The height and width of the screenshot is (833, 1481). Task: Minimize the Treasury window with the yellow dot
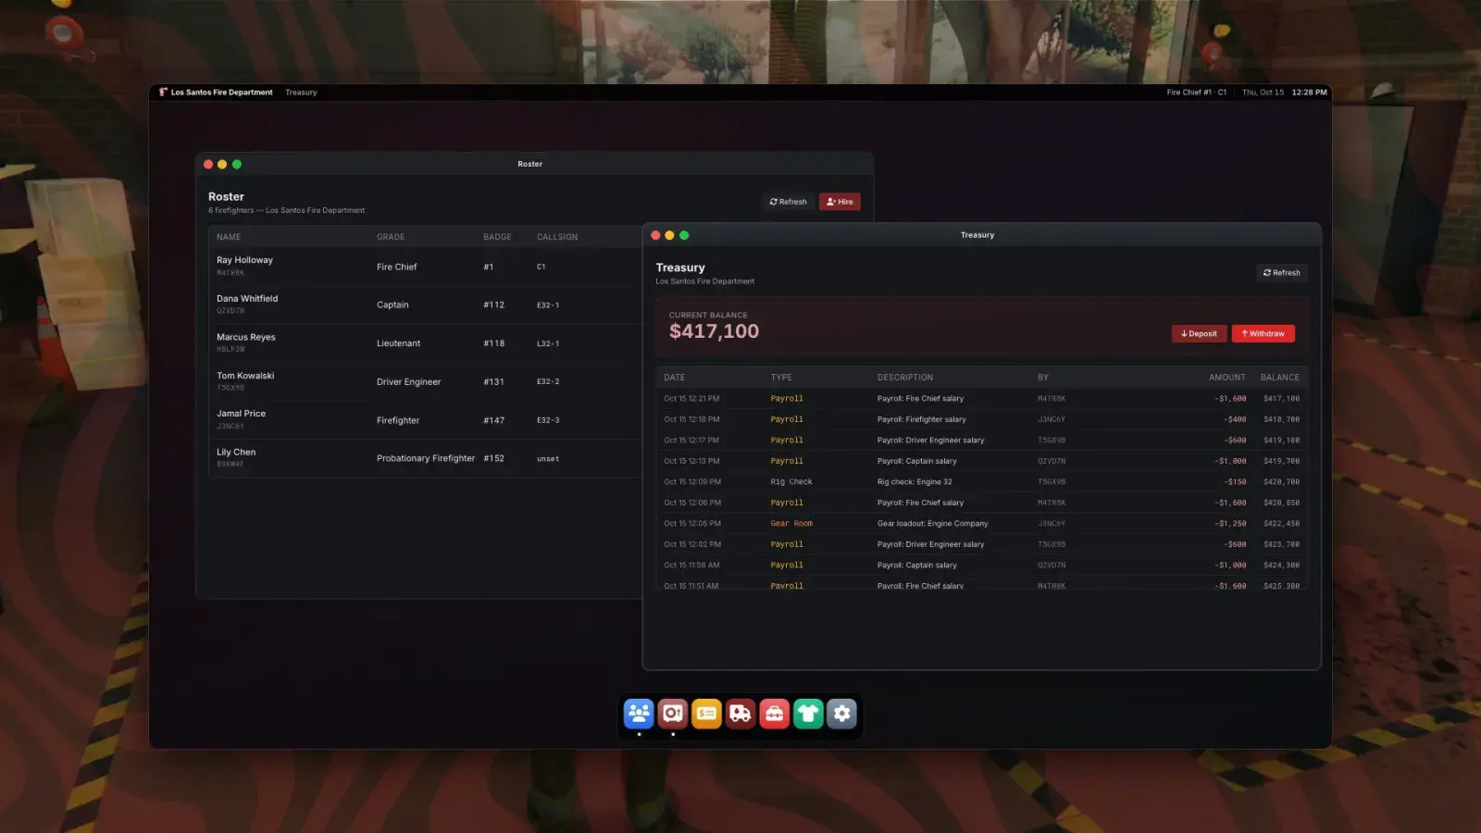pyautogui.click(x=669, y=235)
